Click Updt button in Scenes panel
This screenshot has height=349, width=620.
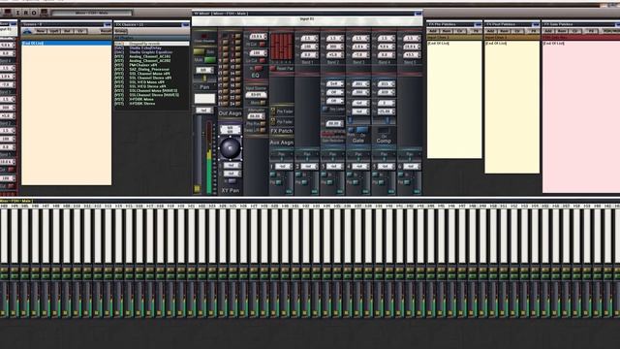(54, 31)
